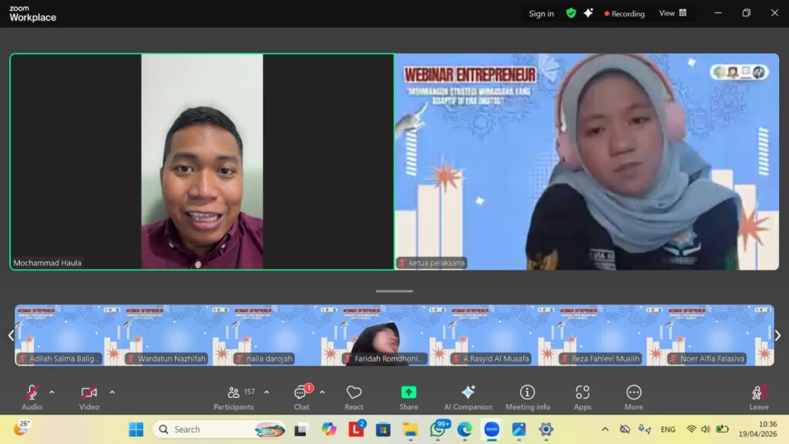The width and height of the screenshot is (789, 444).
Task: Click the green encryption shield icon
Action: point(571,13)
